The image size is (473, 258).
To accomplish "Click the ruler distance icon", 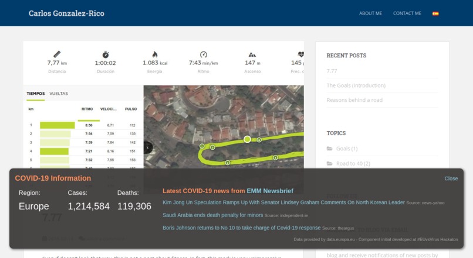I will click(x=57, y=54).
